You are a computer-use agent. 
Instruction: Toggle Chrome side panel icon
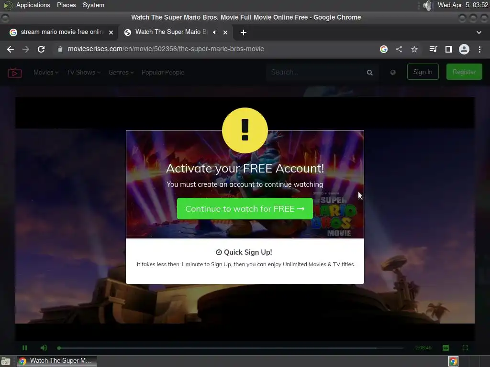[449, 49]
